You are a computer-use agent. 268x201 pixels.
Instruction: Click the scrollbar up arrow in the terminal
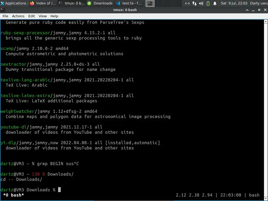pyautogui.click(x=266, y=21)
